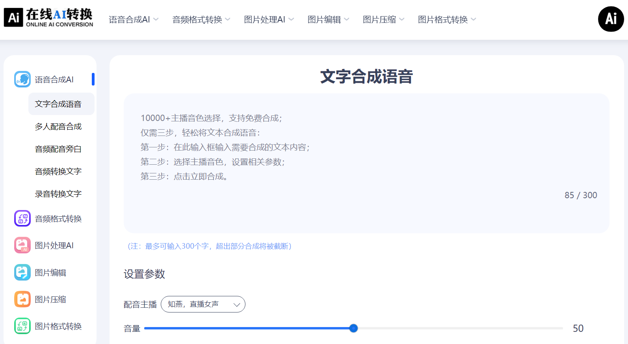Click the purple 音频格式转换 sidebar icon

pos(22,218)
